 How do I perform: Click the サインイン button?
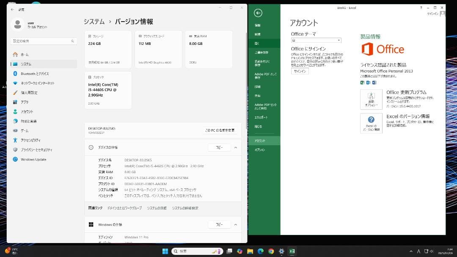pyautogui.click(x=300, y=71)
